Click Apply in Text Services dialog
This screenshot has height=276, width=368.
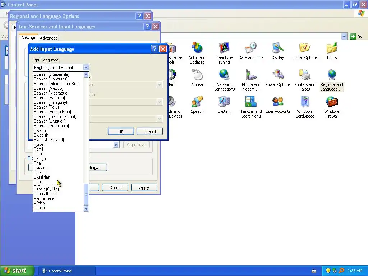pos(144,188)
